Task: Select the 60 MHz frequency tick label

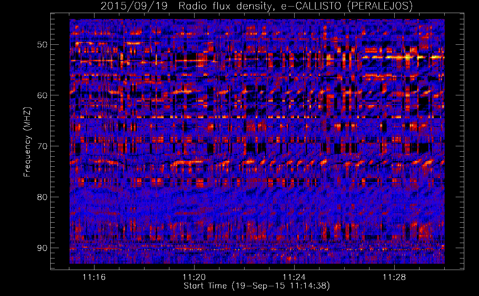Action: [42, 95]
